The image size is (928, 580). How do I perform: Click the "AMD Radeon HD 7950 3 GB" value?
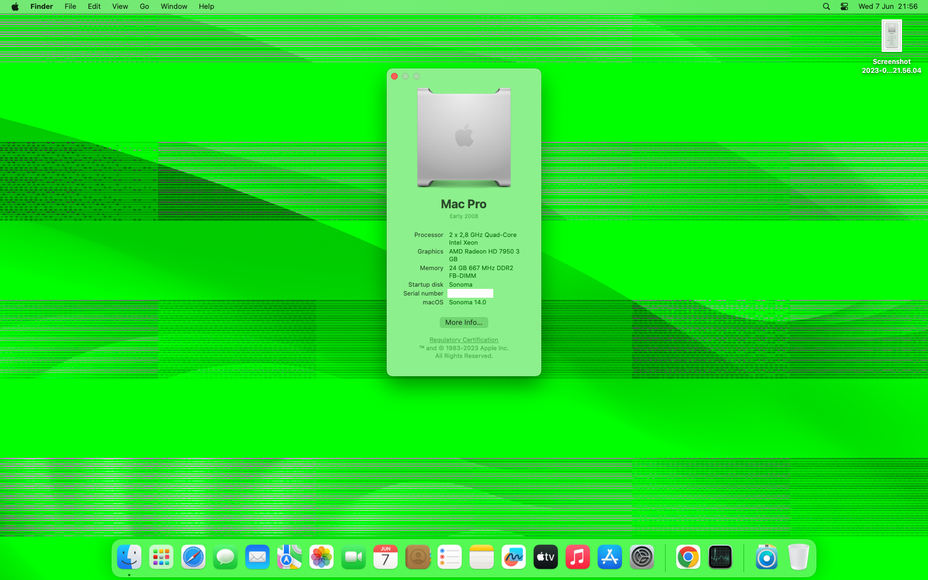(484, 255)
